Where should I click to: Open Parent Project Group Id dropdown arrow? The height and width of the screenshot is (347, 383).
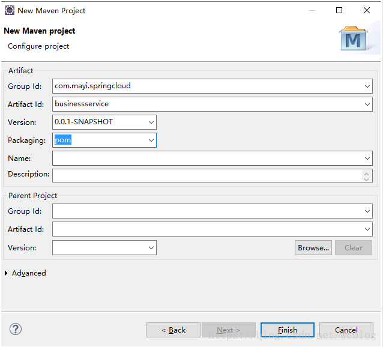pyautogui.click(x=367, y=211)
